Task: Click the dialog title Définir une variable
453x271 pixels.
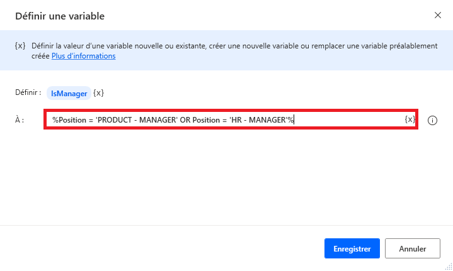Action: tap(60, 16)
